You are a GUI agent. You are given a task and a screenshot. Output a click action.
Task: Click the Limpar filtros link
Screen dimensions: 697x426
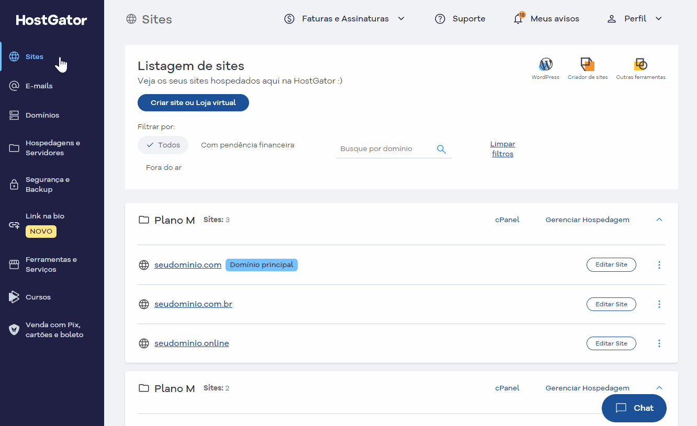tap(503, 149)
